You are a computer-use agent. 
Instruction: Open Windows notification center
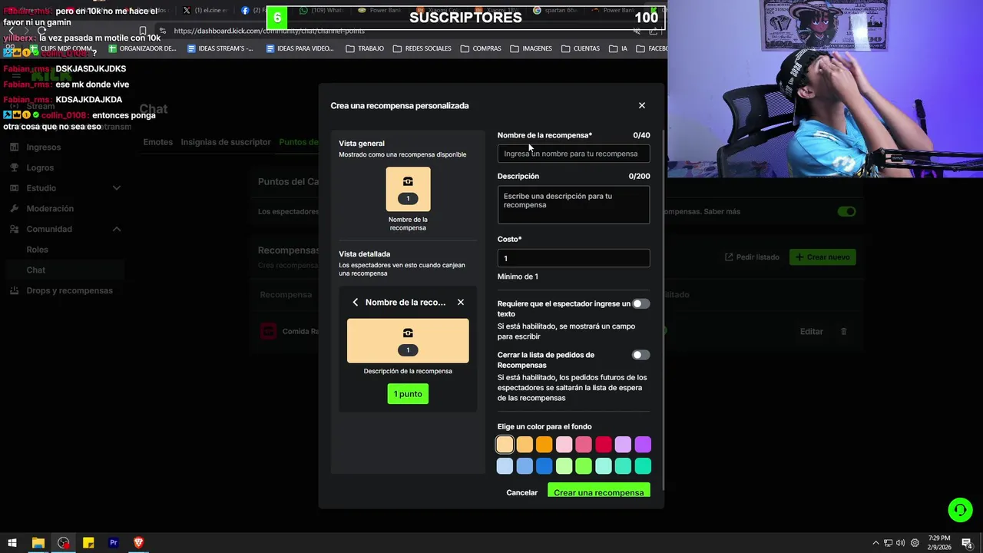click(967, 543)
